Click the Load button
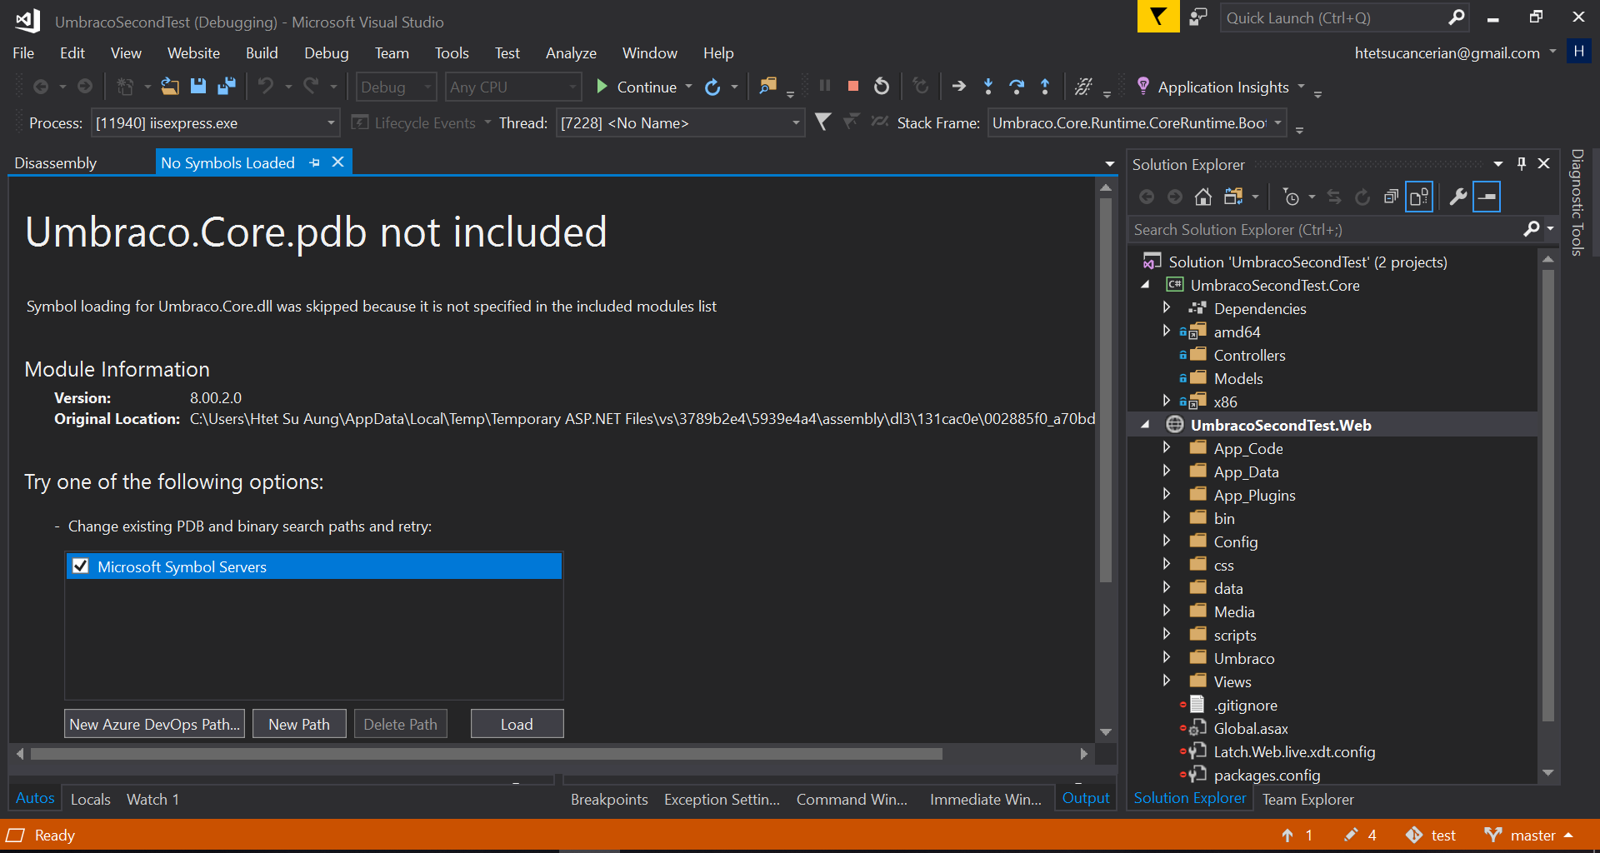This screenshot has height=853, width=1600. coord(517,724)
